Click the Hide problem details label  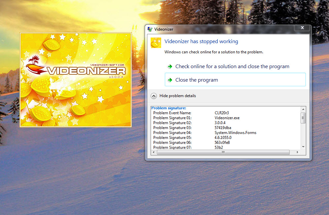click(x=177, y=96)
